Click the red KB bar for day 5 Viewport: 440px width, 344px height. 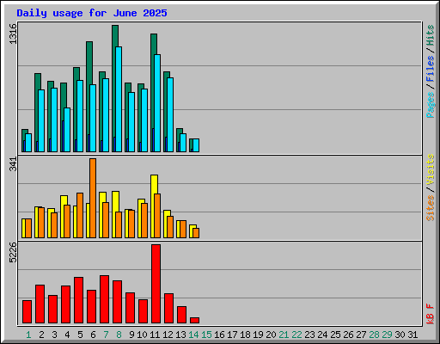78,300
